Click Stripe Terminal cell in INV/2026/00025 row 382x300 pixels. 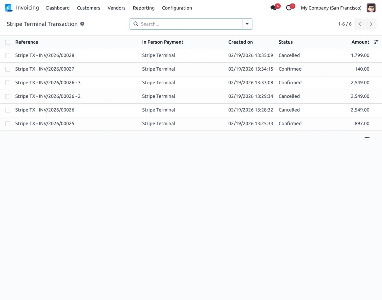pyautogui.click(x=159, y=124)
